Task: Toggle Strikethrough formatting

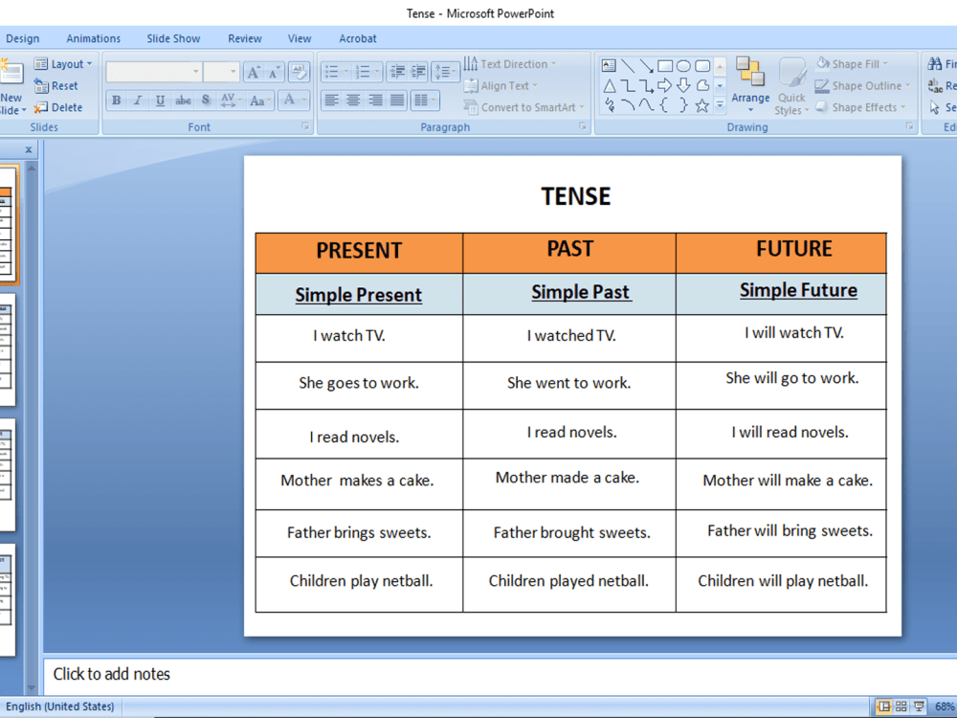Action: 183,101
